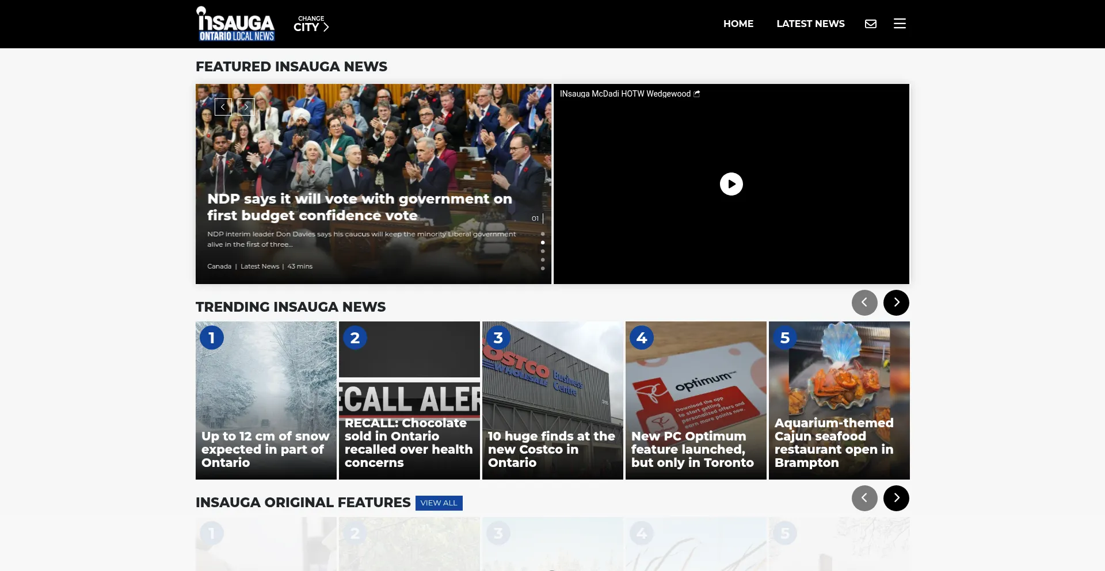1105x571 pixels.
Task: Click the Canada category link
Action: 219,266
